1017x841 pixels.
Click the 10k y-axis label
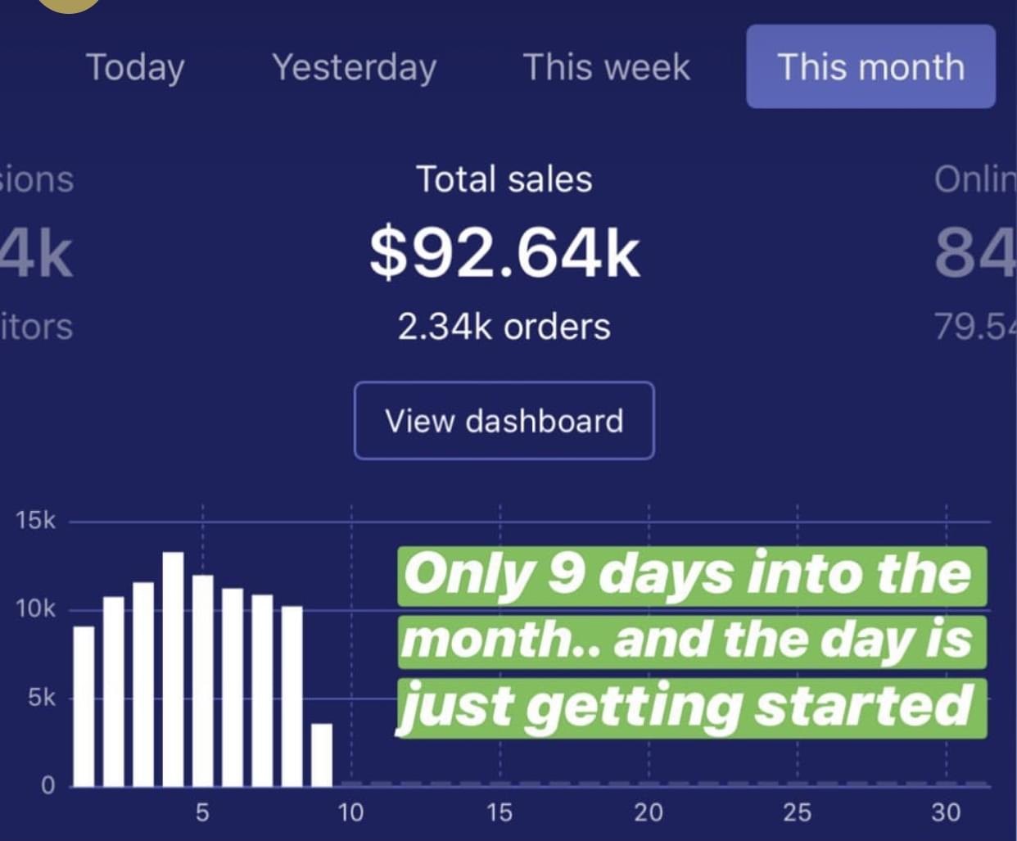coord(35,609)
